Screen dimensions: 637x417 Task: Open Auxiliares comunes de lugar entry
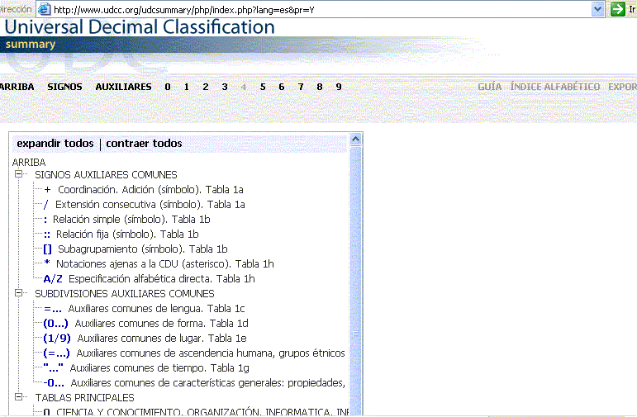(57, 339)
